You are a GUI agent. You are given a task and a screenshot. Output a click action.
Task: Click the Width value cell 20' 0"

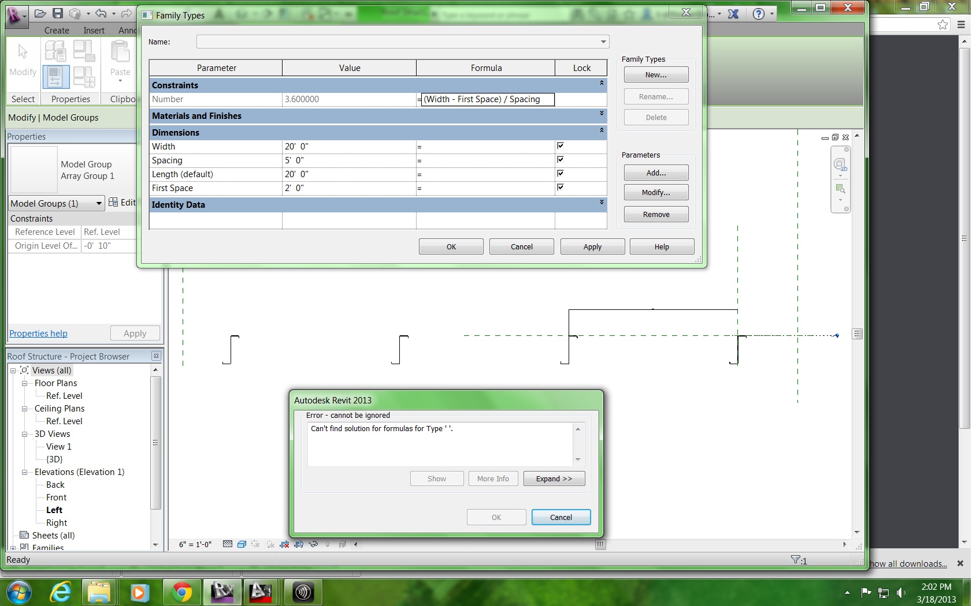pos(349,147)
